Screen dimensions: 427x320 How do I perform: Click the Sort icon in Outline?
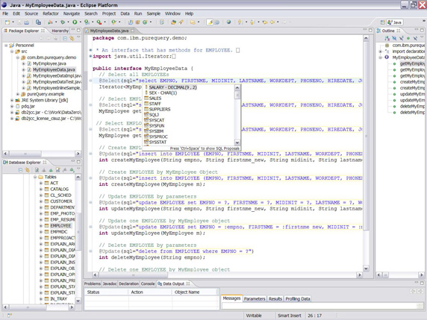coord(387,38)
